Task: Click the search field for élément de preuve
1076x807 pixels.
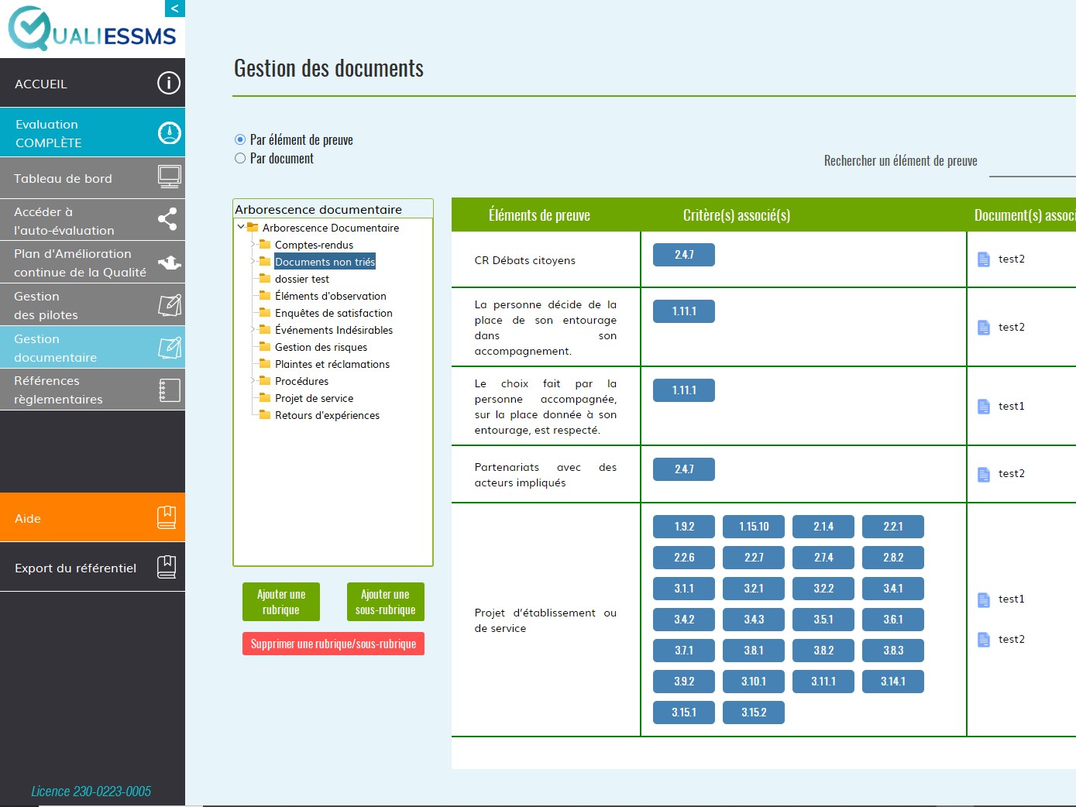Action: click(1032, 164)
